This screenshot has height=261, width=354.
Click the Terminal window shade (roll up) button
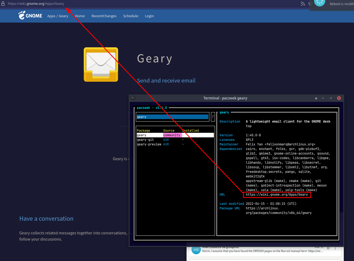[x=316, y=98]
